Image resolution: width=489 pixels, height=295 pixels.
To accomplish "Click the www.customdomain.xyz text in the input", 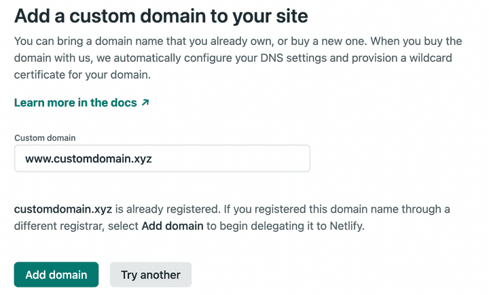I will point(88,158).
